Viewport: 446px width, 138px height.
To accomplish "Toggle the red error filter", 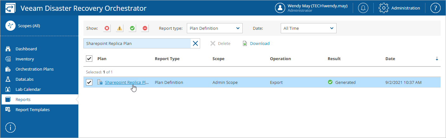I will (107, 28).
